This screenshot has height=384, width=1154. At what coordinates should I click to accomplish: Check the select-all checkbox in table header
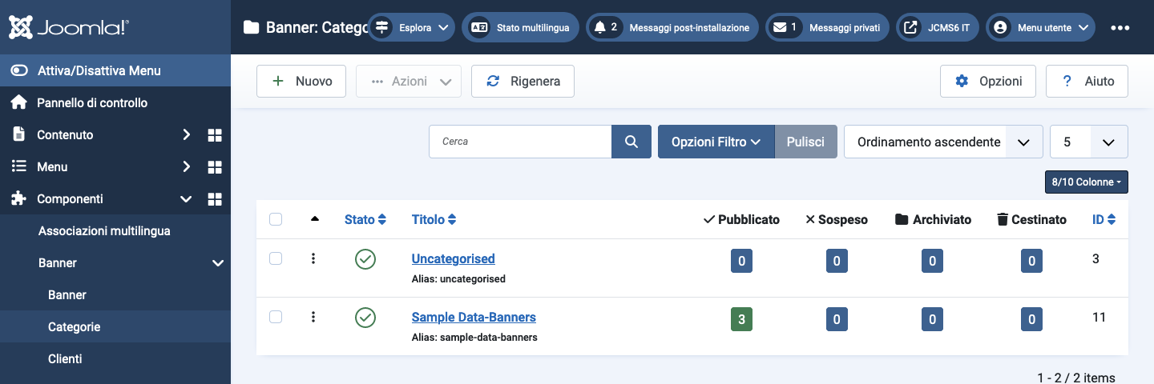pos(276,219)
